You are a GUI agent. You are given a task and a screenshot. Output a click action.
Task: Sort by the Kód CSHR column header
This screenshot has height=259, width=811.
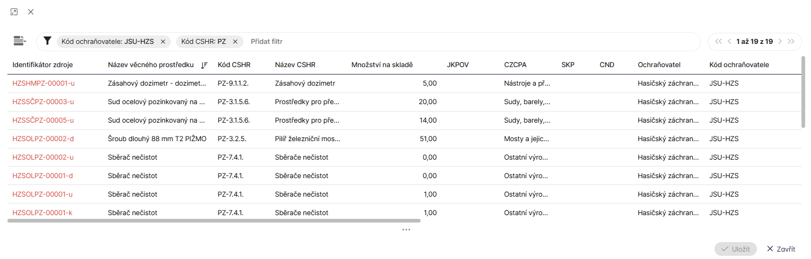pos(234,65)
